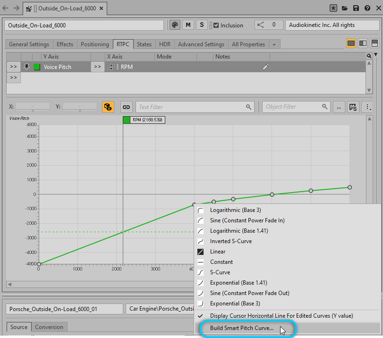
Task: Solo the object with S button
Action: coord(202,25)
